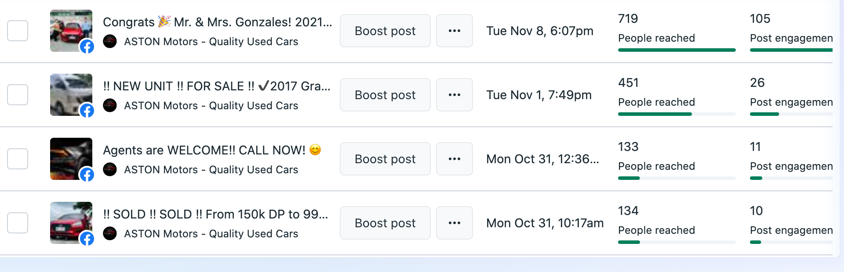Click the 719 People reached progress bar

(677, 50)
